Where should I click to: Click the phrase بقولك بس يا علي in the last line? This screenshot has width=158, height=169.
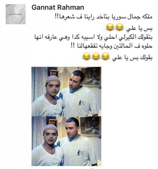[132, 58]
